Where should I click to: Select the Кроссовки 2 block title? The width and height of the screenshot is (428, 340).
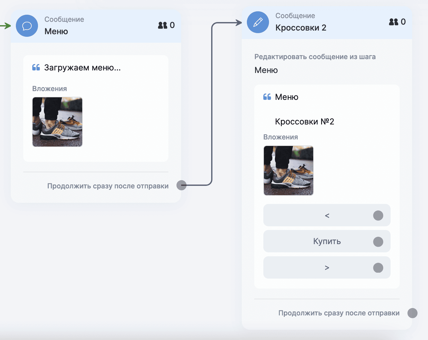(x=301, y=28)
